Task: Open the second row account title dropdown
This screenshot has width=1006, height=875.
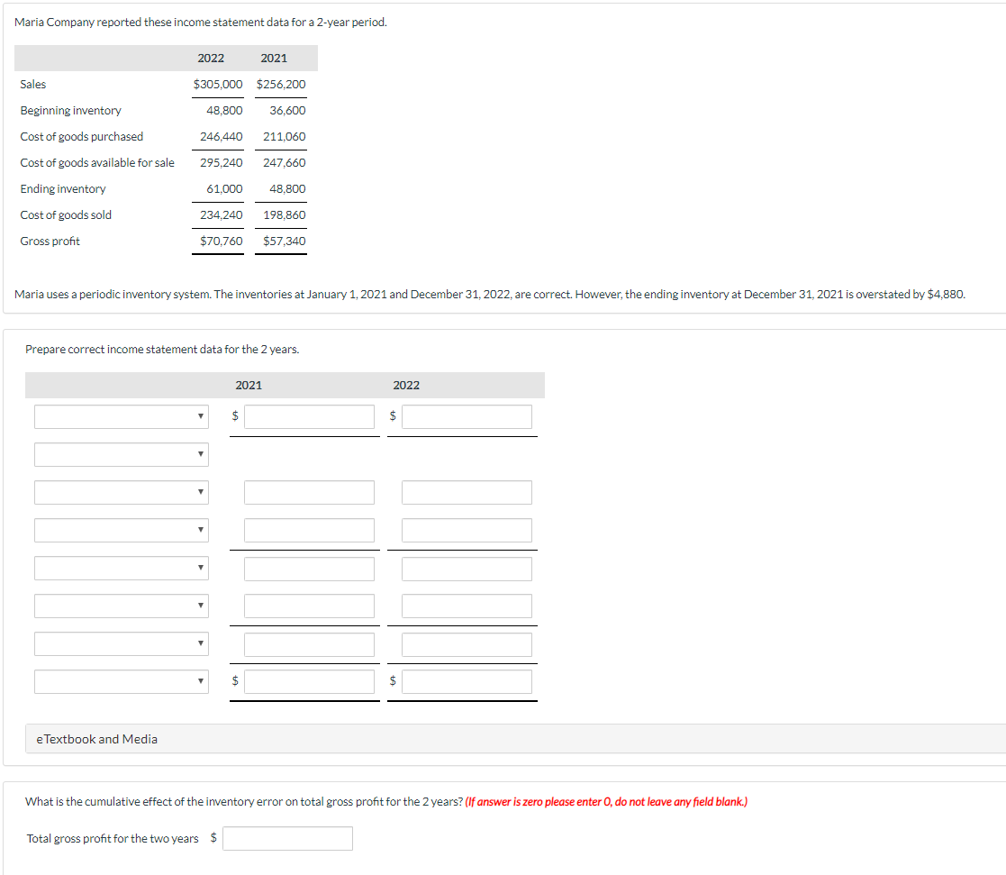Action: pyautogui.click(x=122, y=454)
